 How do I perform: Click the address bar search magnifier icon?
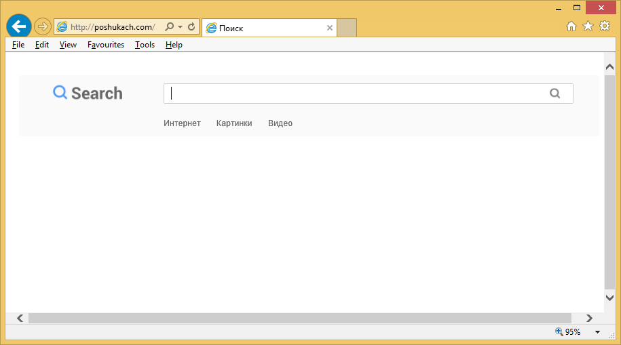point(169,27)
